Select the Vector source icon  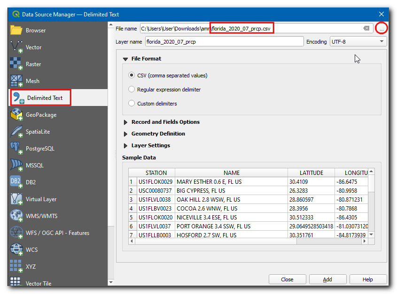pos(16,47)
